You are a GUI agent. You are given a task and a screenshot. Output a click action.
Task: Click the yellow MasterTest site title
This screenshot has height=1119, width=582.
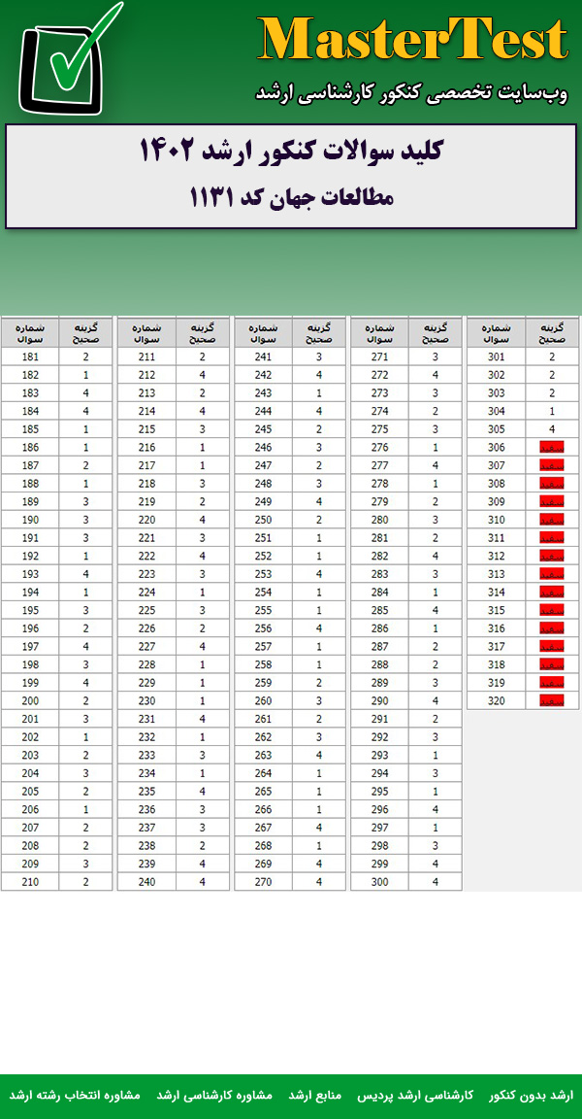coord(412,41)
